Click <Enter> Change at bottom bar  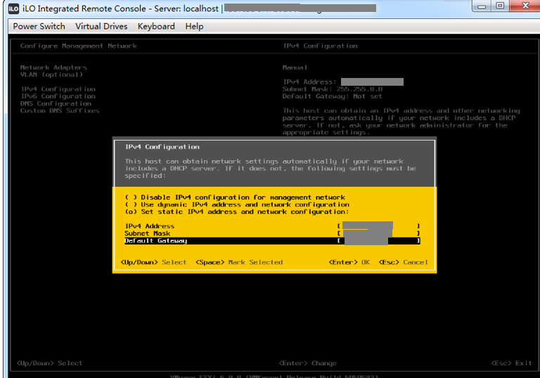(307, 363)
